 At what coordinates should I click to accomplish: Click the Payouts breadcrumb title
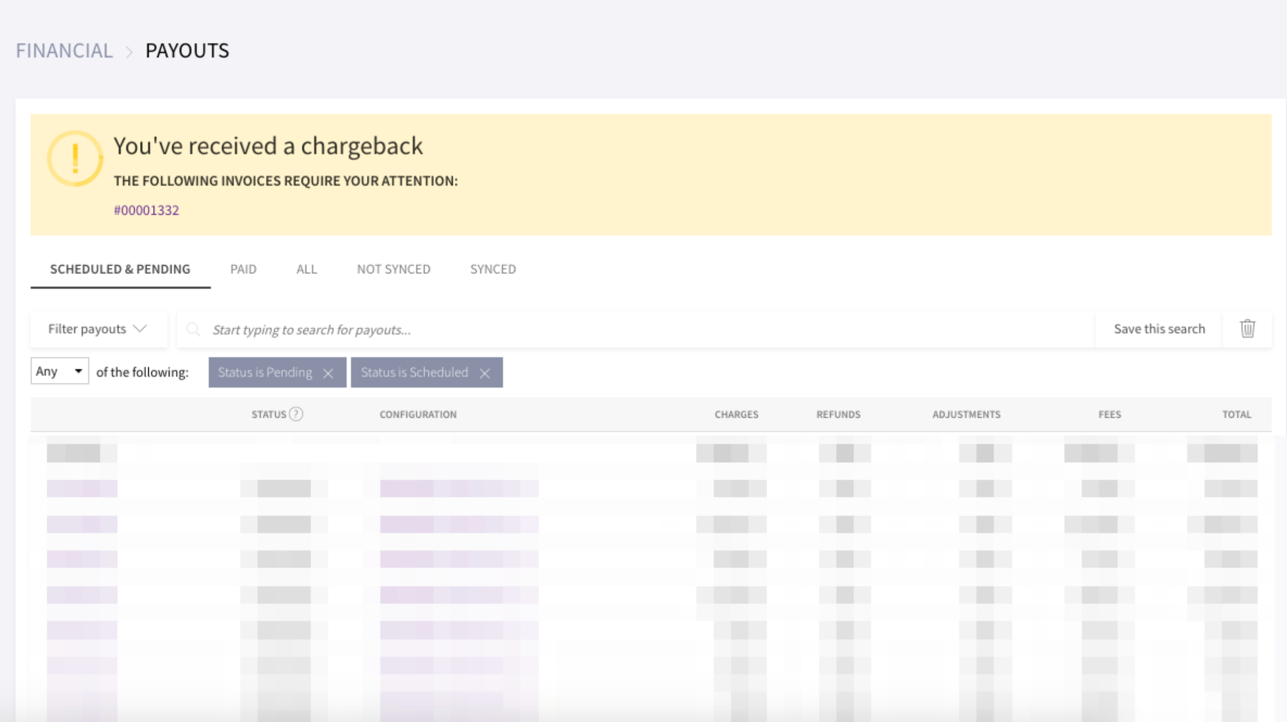click(187, 51)
